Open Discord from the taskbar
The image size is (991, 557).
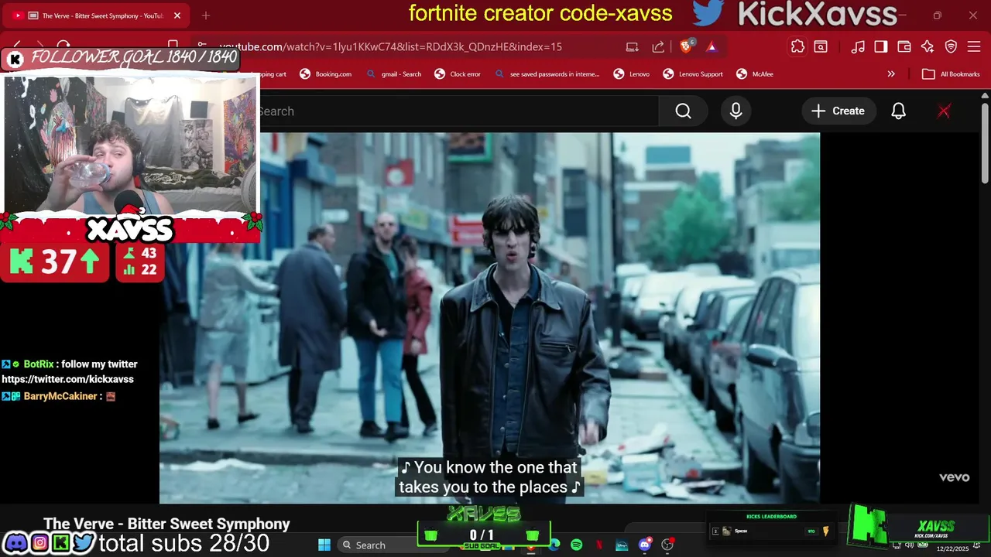click(x=645, y=545)
